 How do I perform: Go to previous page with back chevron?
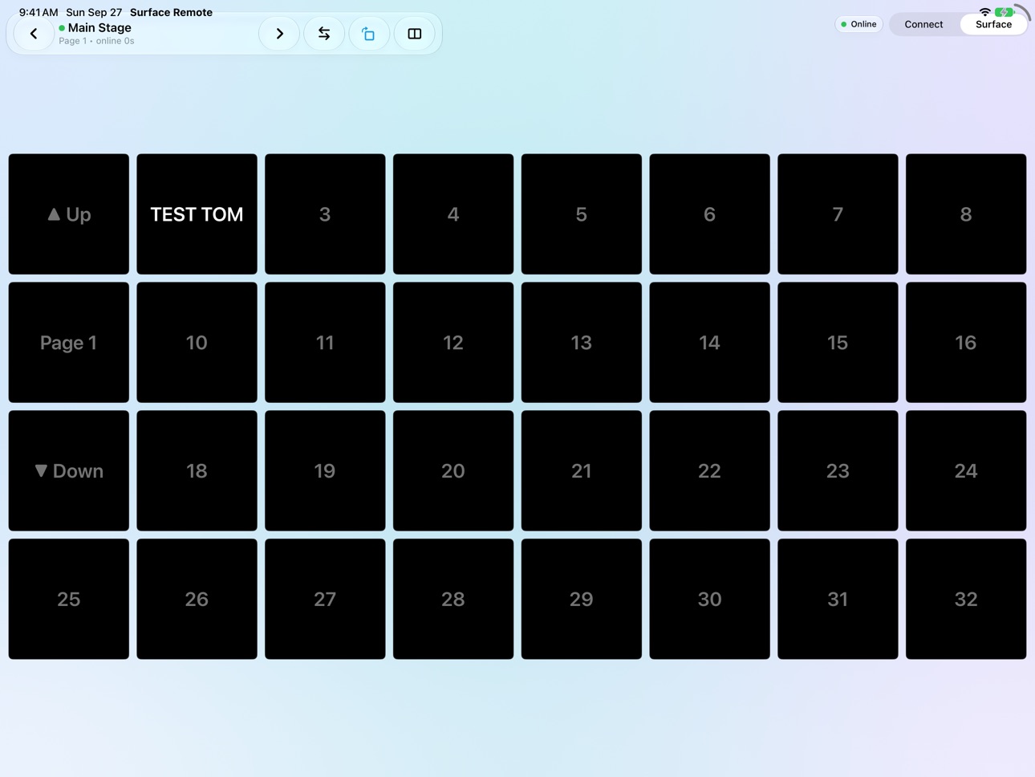coord(34,34)
